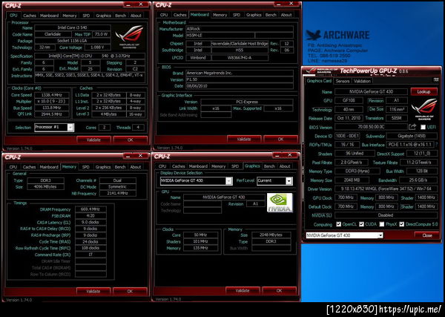
Task: Click the Core Speed value '1338.4 MHz'
Action: [x=52, y=95]
